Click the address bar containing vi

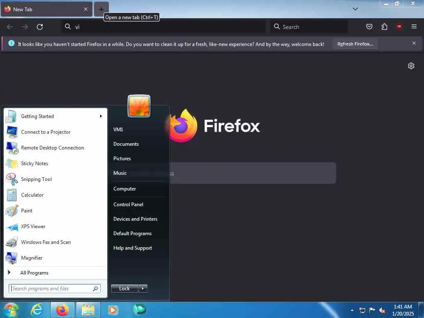(164, 27)
